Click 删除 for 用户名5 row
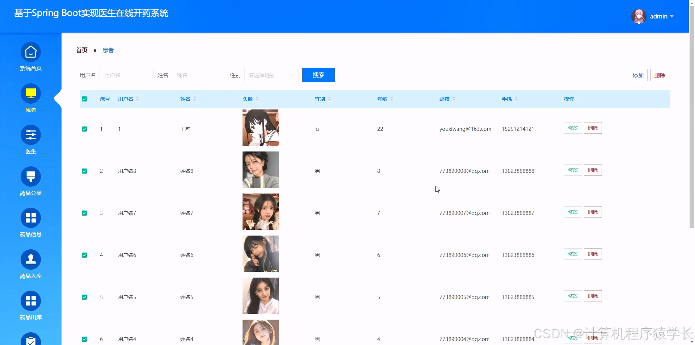Image resolution: width=695 pixels, height=345 pixels. click(593, 296)
